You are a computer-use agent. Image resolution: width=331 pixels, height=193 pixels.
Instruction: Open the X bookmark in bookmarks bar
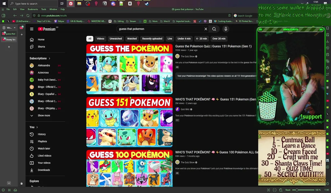(x=8, y=21)
